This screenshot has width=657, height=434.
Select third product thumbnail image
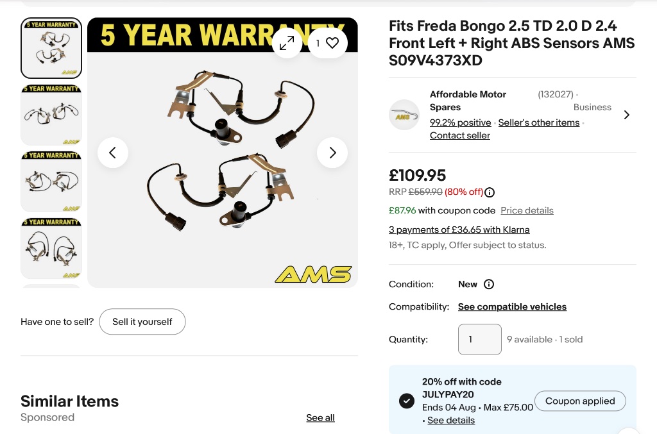pos(51,181)
